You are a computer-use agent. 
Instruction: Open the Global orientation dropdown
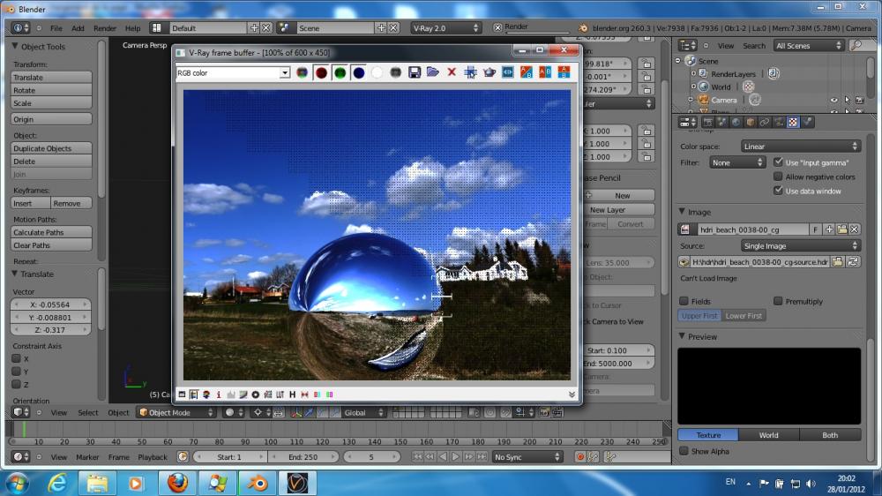(363, 413)
